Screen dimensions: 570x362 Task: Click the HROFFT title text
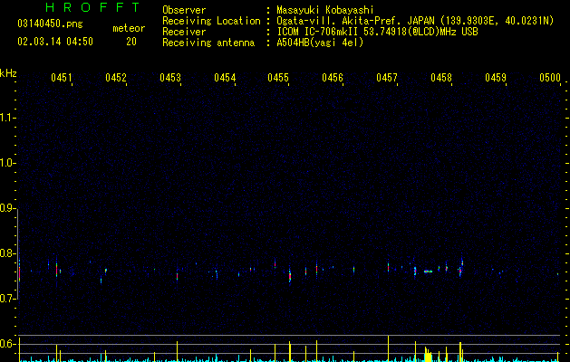pyautogui.click(x=92, y=7)
